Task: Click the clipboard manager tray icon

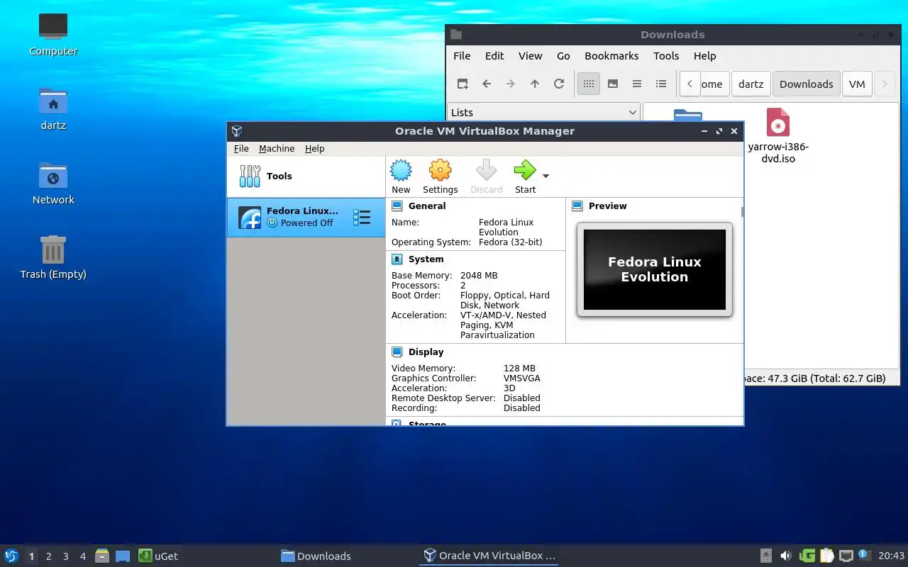Action: coord(826,556)
